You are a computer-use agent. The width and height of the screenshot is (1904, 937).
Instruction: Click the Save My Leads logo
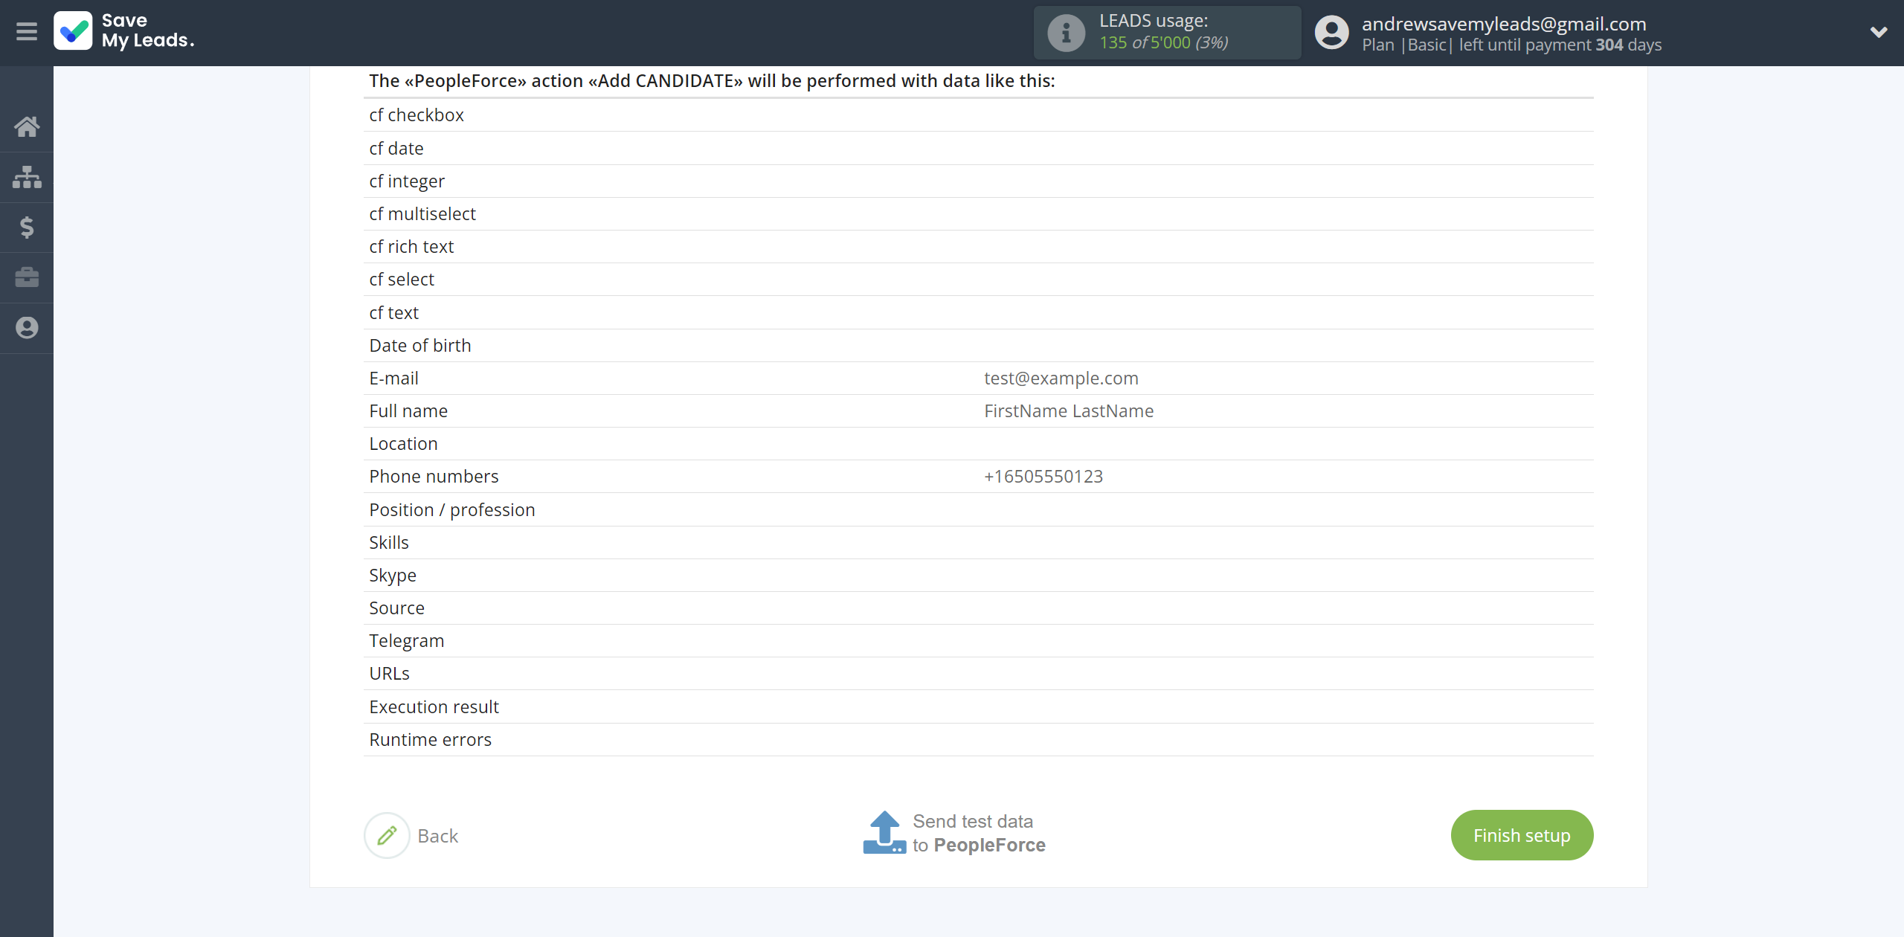coord(124,31)
